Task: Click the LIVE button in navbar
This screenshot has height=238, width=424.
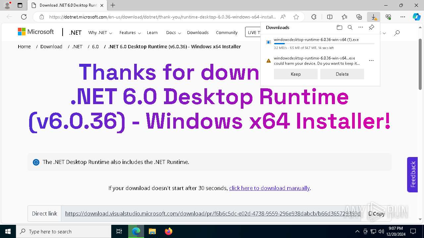Action: (x=253, y=32)
